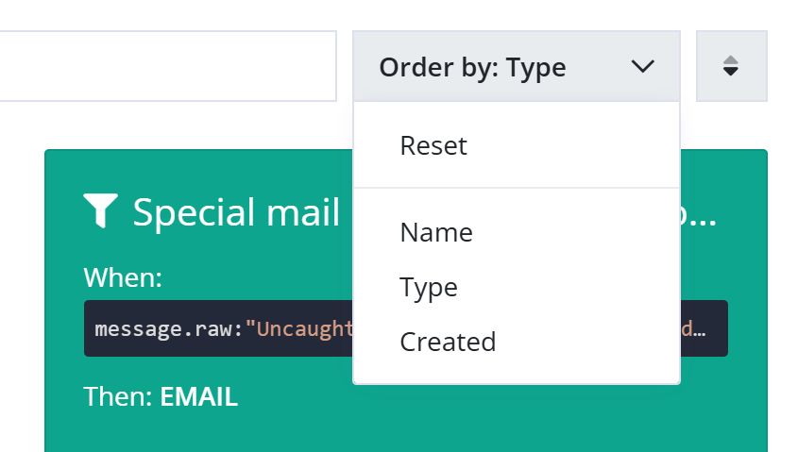The image size is (798, 452).
Task: Toggle the sort direction button
Action: [731, 66]
